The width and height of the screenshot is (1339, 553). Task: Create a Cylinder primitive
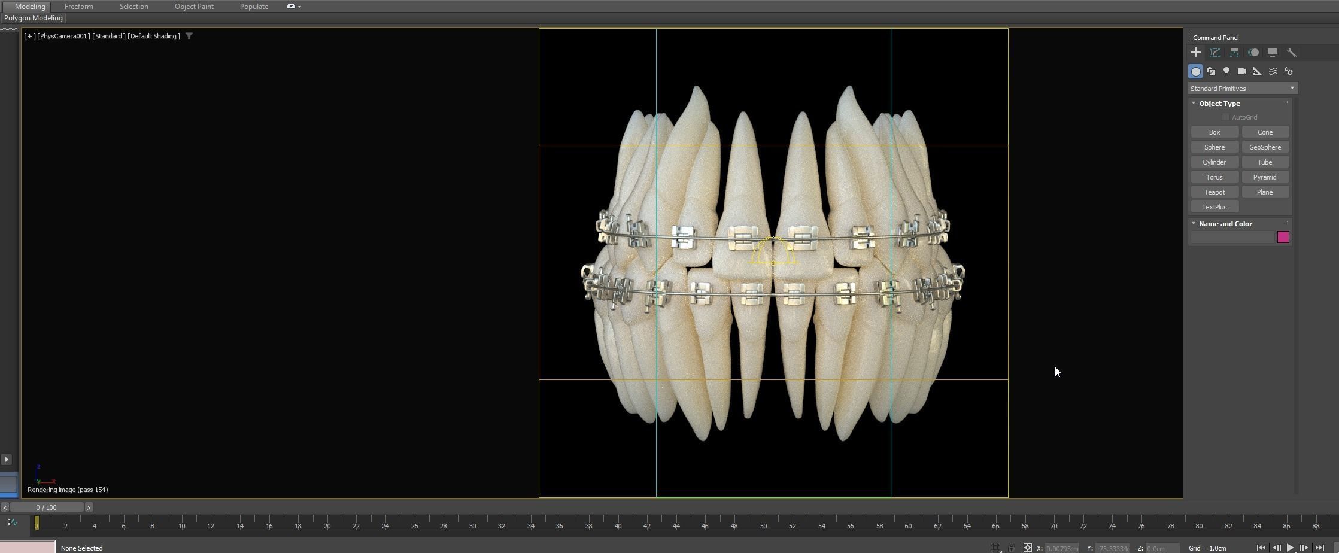tap(1214, 162)
